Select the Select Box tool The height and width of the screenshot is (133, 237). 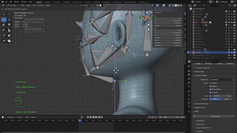pyautogui.click(x=4, y=14)
